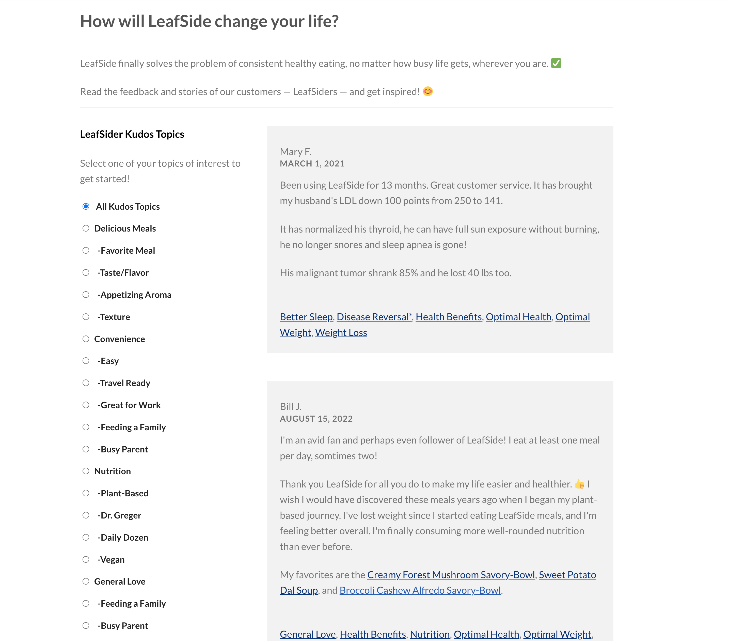Open the Creamy Forest Mushroom Savory-Bowl link
This screenshot has width=730, height=641.
pyautogui.click(x=451, y=575)
